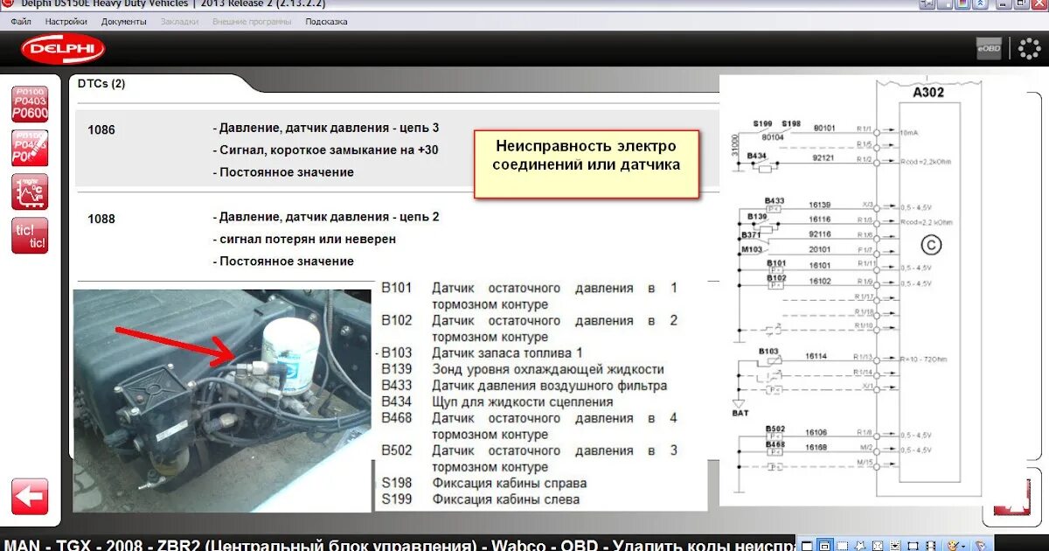Click the star-shaped freehand capture icon

point(859,546)
